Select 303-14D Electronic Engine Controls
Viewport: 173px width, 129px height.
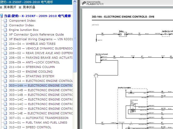point(41,109)
